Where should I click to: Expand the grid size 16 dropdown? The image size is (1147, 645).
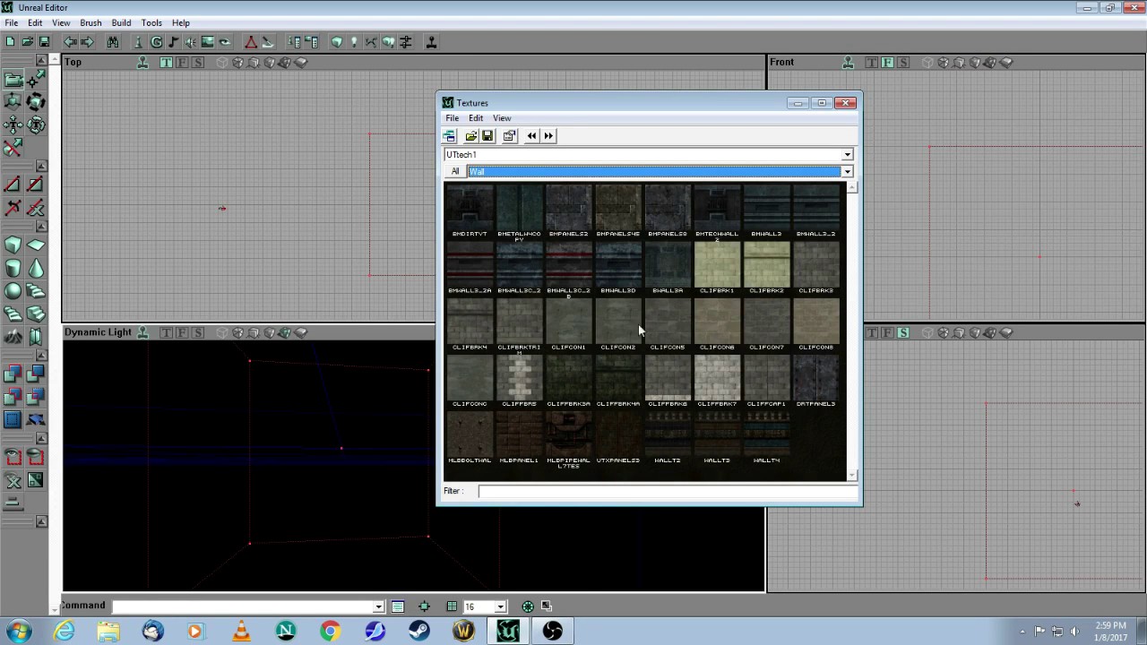point(500,606)
